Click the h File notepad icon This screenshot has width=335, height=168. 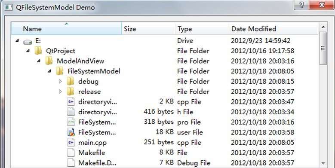tap(71, 112)
